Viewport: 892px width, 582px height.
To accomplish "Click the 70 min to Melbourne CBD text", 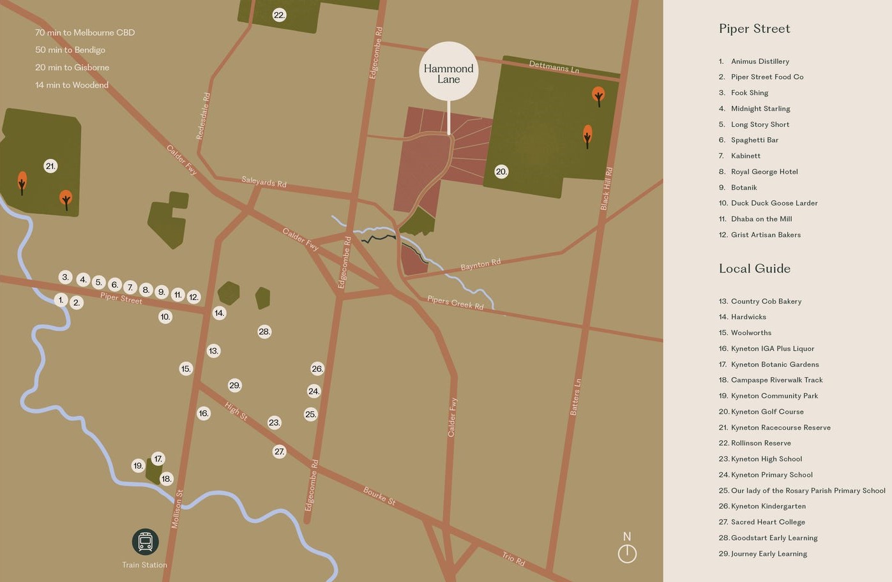I will coord(84,32).
